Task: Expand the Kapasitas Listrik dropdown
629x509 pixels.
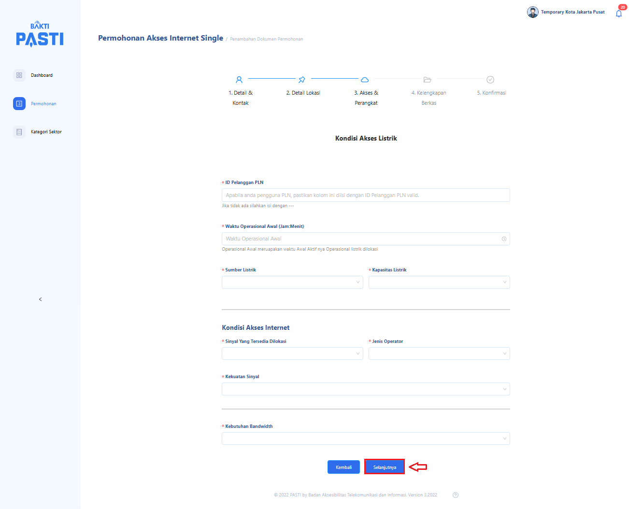Action: click(439, 282)
